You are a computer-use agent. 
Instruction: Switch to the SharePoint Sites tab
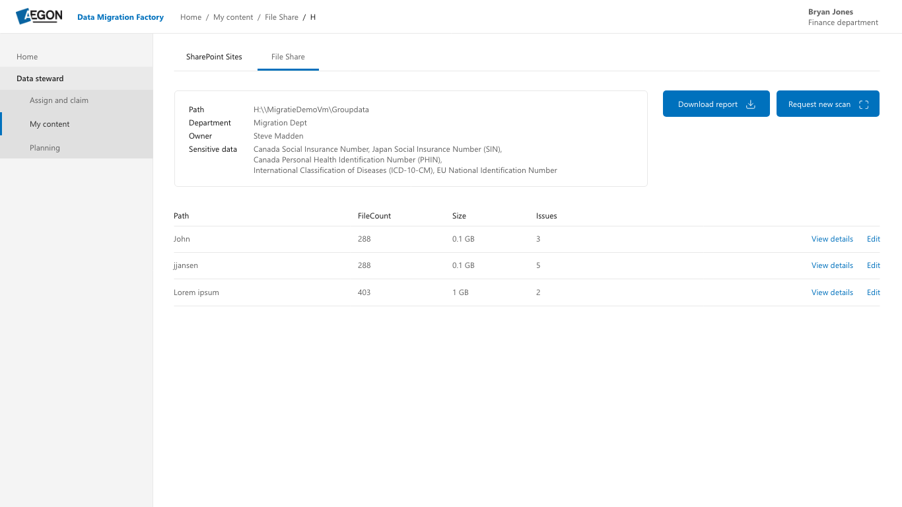coord(214,57)
